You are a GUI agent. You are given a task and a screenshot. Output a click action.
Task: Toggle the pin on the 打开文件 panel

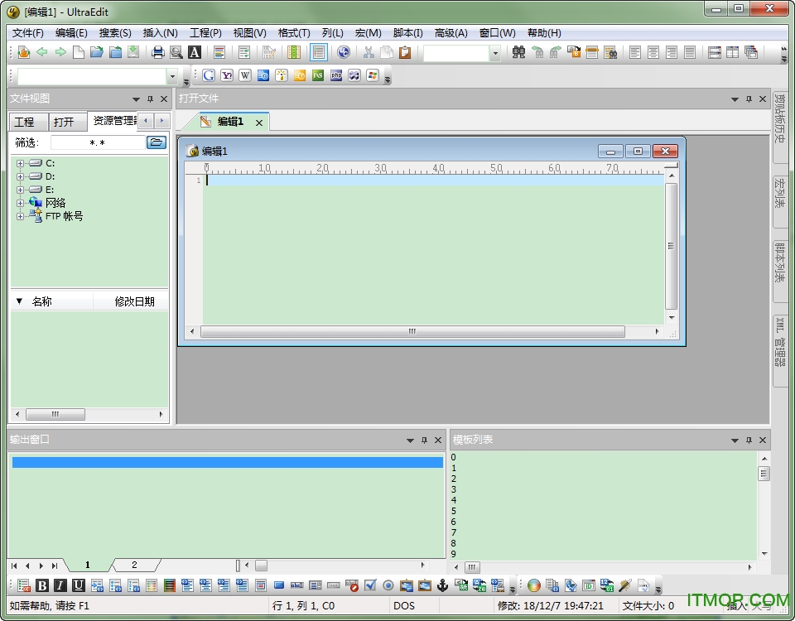pos(749,99)
